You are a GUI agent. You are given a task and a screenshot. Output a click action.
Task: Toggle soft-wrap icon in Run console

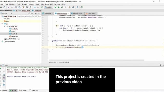4,75
